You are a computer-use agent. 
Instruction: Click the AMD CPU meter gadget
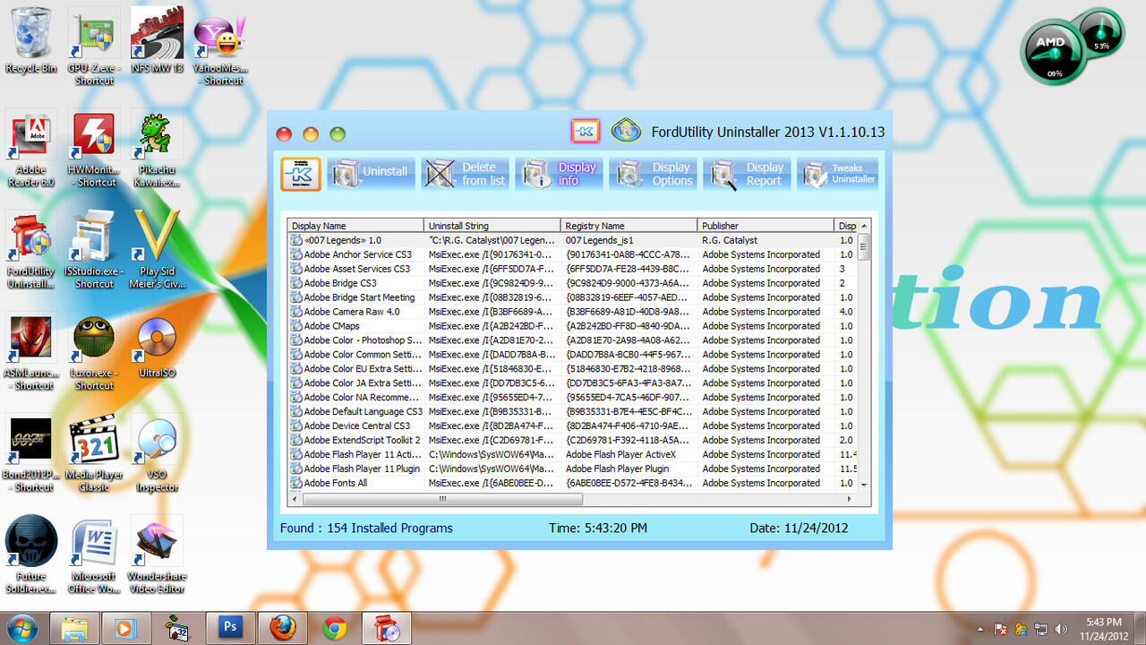[x=1053, y=54]
